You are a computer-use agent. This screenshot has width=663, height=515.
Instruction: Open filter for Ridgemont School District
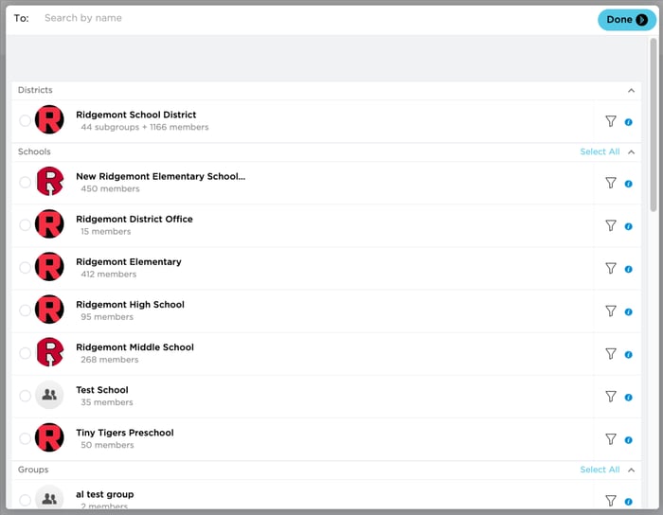click(x=611, y=121)
